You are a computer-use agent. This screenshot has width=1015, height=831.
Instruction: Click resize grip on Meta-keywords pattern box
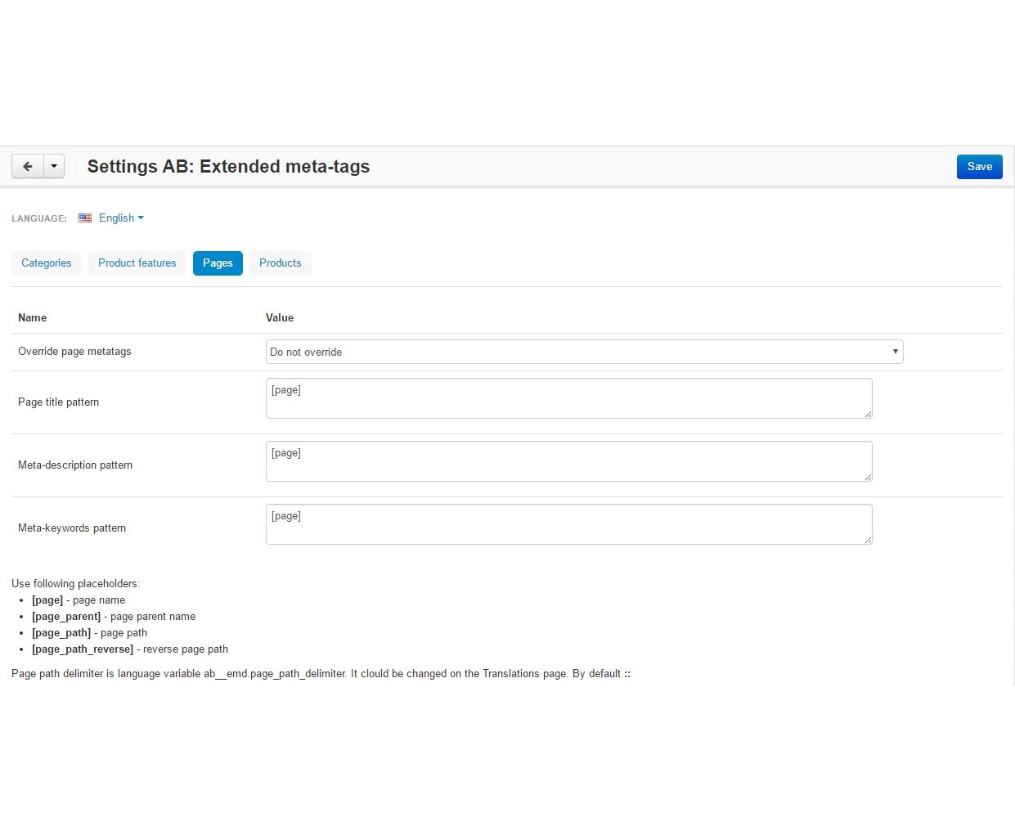[868, 540]
